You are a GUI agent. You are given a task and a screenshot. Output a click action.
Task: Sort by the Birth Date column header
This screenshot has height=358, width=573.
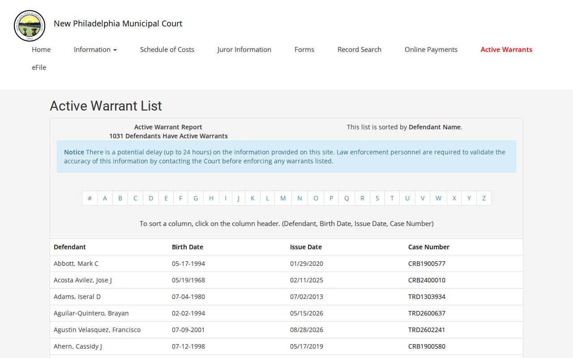(x=188, y=247)
